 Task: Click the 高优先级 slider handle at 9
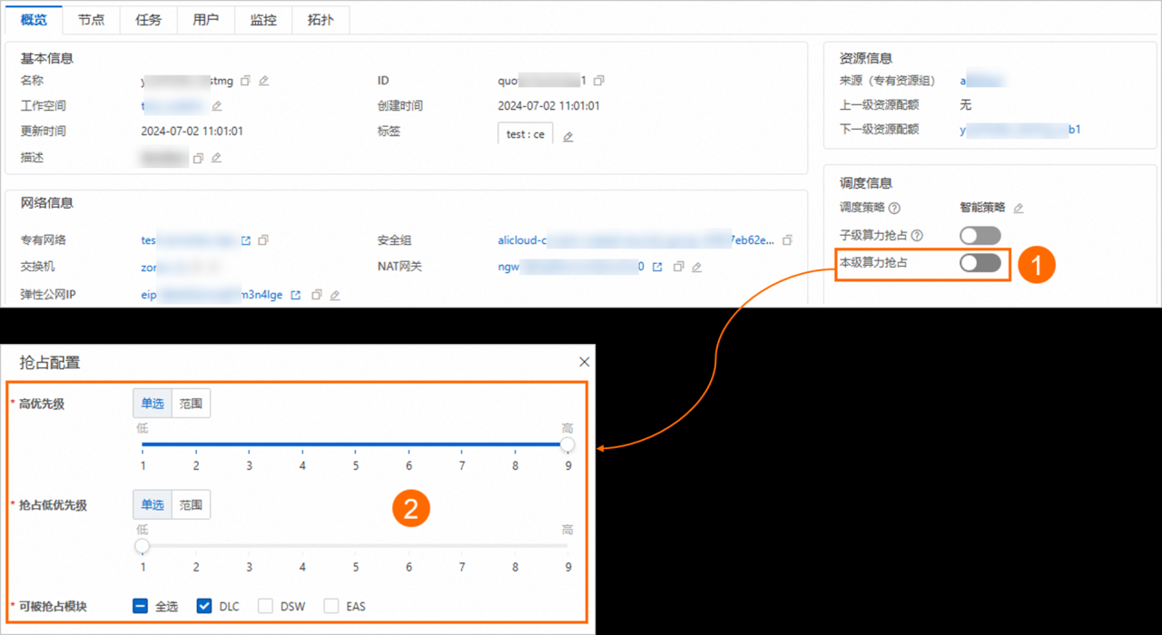tap(567, 444)
